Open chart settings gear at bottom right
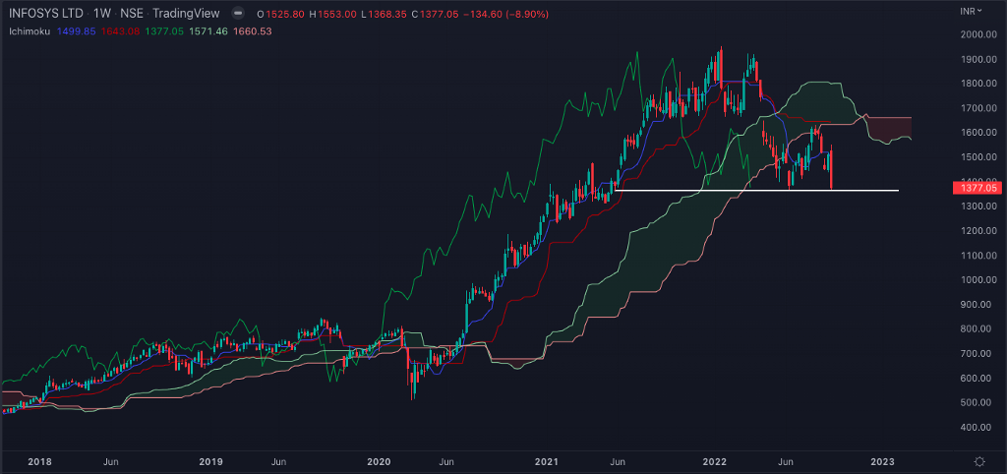This screenshot has width=1007, height=474. pyautogui.click(x=979, y=462)
